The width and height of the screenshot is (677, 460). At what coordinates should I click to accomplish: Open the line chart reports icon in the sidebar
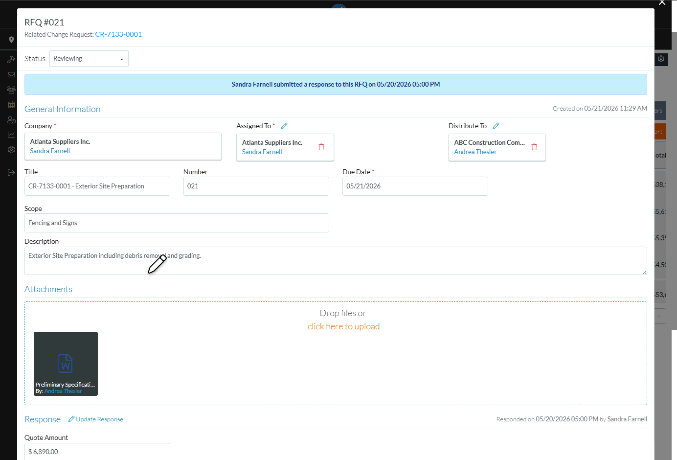(11, 135)
